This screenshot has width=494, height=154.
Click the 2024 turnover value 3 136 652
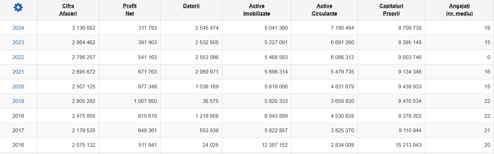click(x=84, y=28)
